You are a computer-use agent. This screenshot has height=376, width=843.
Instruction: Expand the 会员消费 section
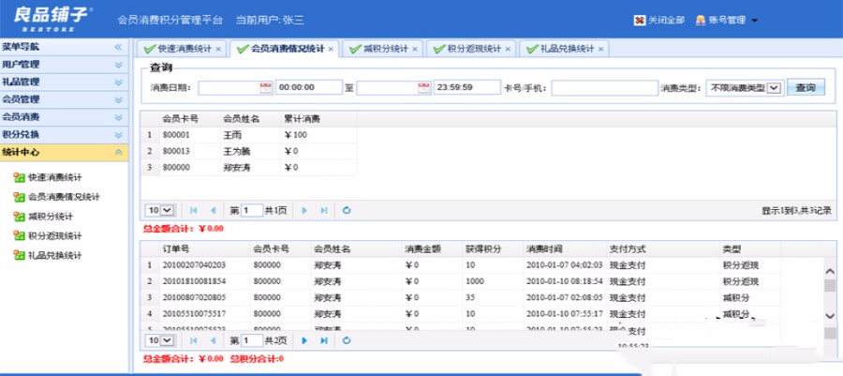(119, 117)
